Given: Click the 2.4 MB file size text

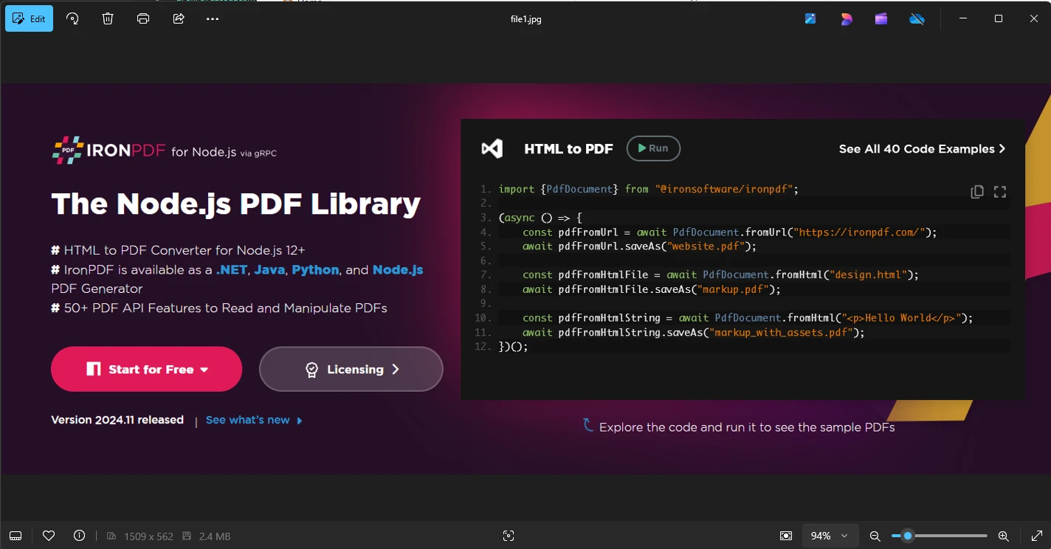Looking at the screenshot, I should (x=215, y=536).
